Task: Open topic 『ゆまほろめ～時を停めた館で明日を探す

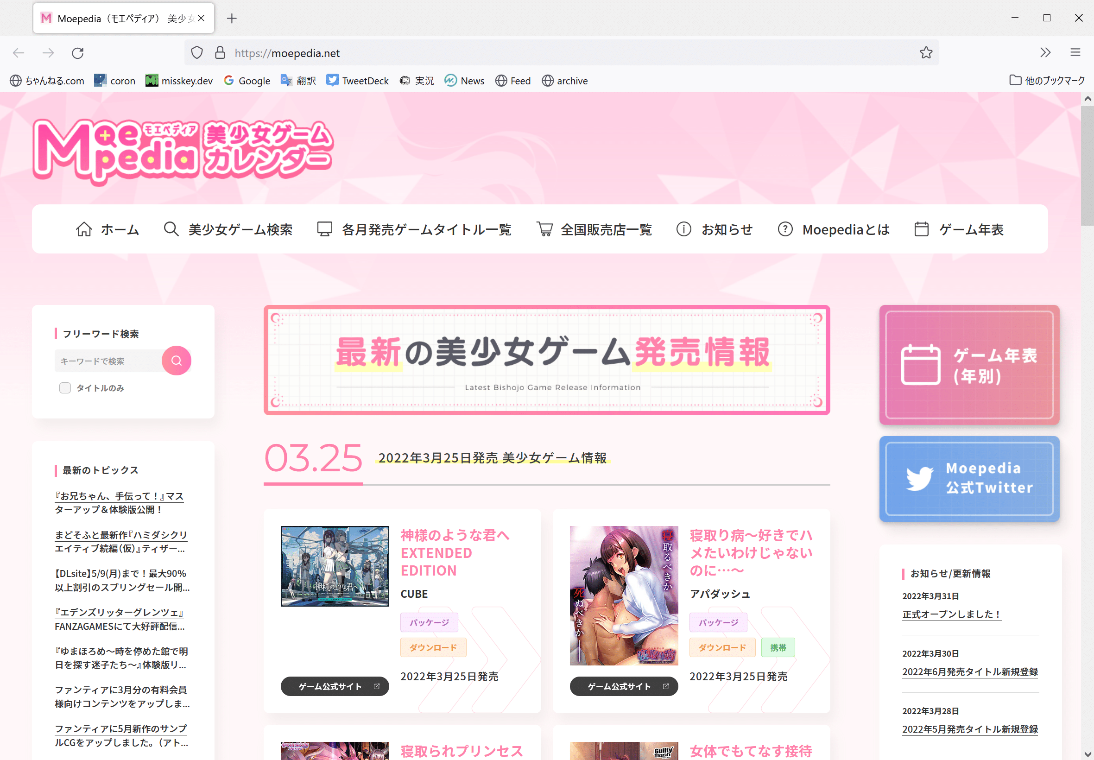Action: pyautogui.click(x=122, y=658)
